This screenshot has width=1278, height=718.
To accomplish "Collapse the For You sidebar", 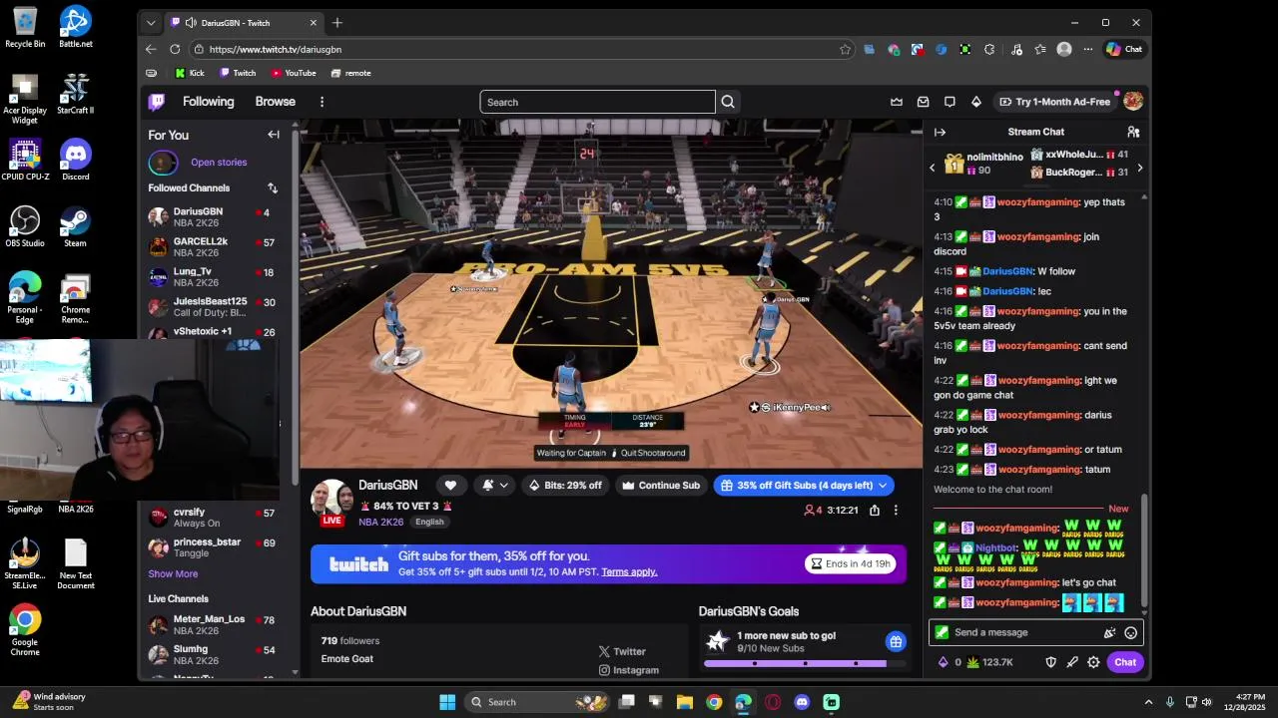I will tap(274, 135).
